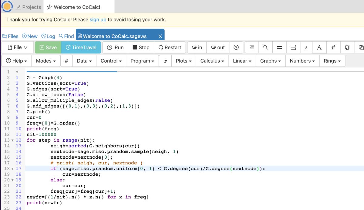Collapse the if statement fold arrow
This screenshot has height=210, width=364.
12,168
